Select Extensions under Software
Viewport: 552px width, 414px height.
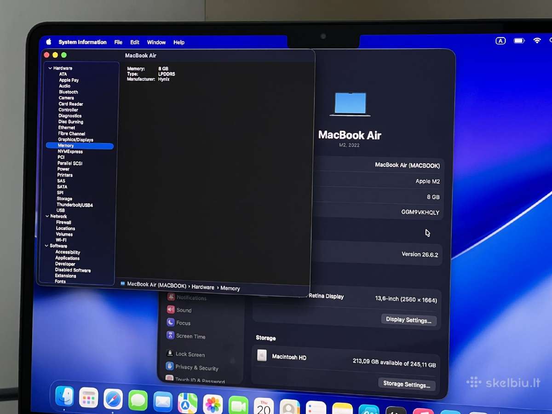coord(65,276)
